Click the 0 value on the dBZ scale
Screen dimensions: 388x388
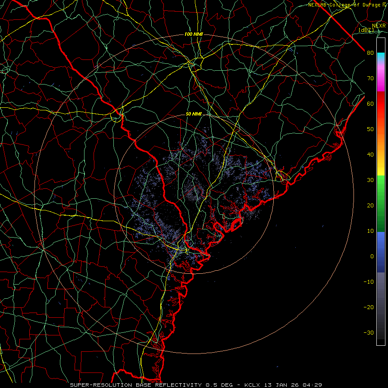click(372, 257)
